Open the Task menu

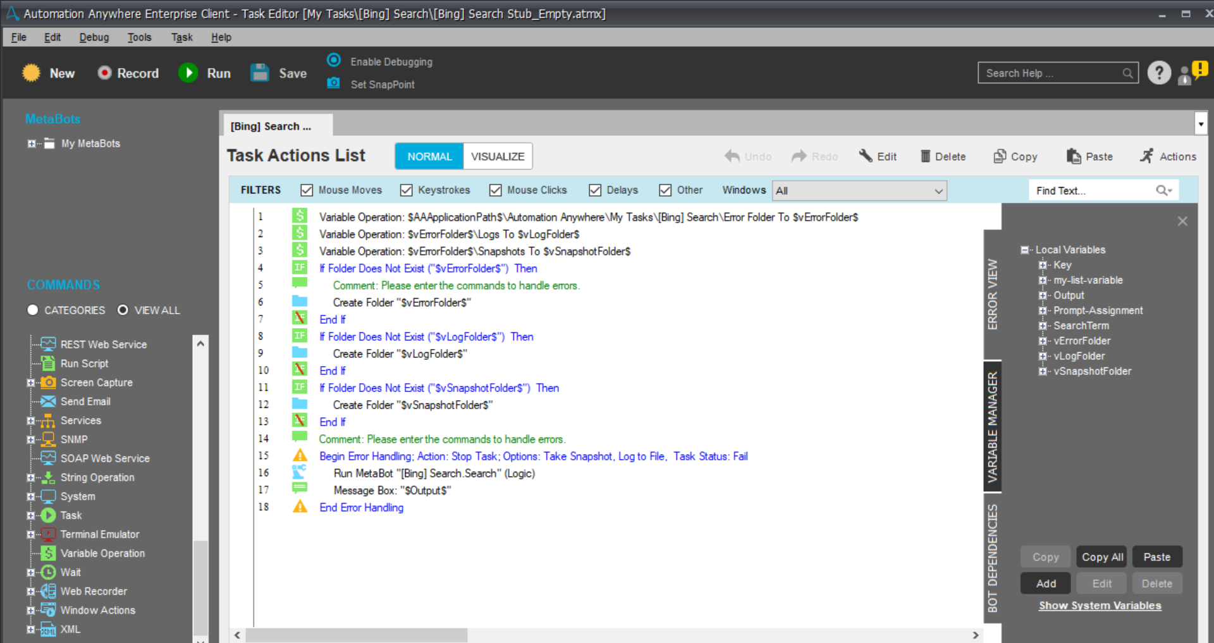point(182,37)
